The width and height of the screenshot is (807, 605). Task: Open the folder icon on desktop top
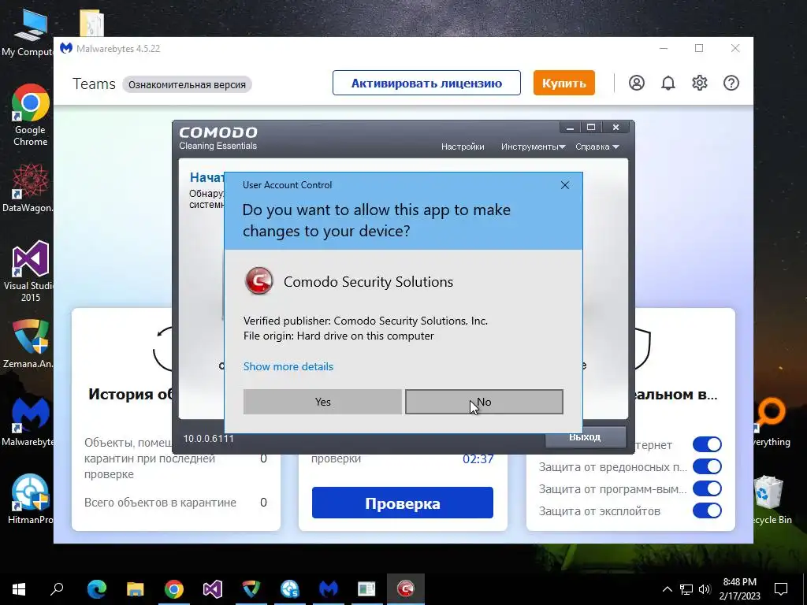coord(91,23)
